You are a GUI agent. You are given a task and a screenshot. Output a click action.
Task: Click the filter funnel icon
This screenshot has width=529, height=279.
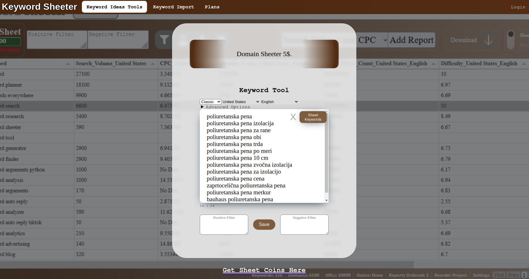point(164,40)
